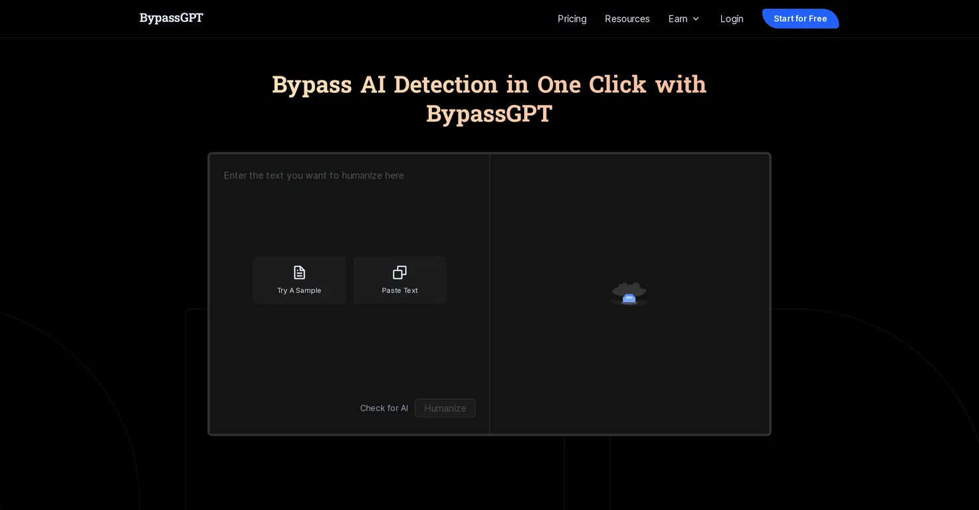Click the cloud illustration in output panel
Screen dimensions: 979x510
tap(629, 294)
